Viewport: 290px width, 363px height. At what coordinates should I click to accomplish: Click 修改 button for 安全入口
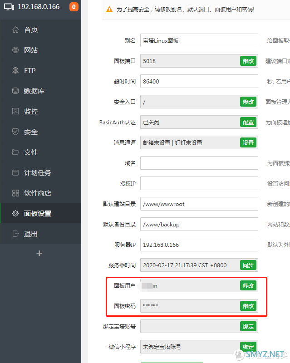(248, 102)
